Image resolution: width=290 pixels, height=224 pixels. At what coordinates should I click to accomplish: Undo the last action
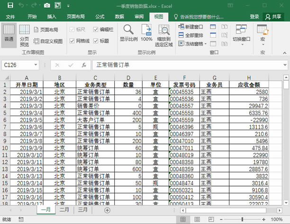[21, 5]
